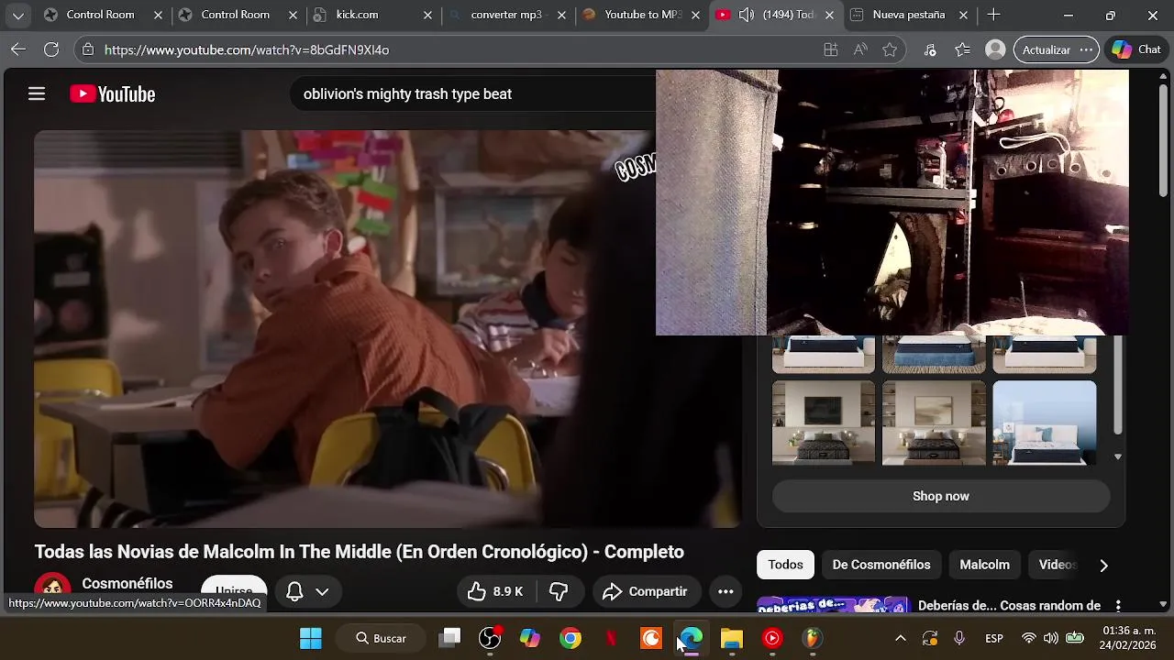
Task: Click the YouTube URL address bar
Action: click(x=449, y=49)
